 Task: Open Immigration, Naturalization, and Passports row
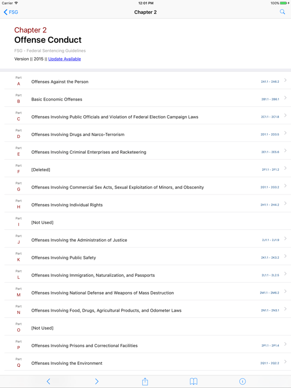coord(145,274)
